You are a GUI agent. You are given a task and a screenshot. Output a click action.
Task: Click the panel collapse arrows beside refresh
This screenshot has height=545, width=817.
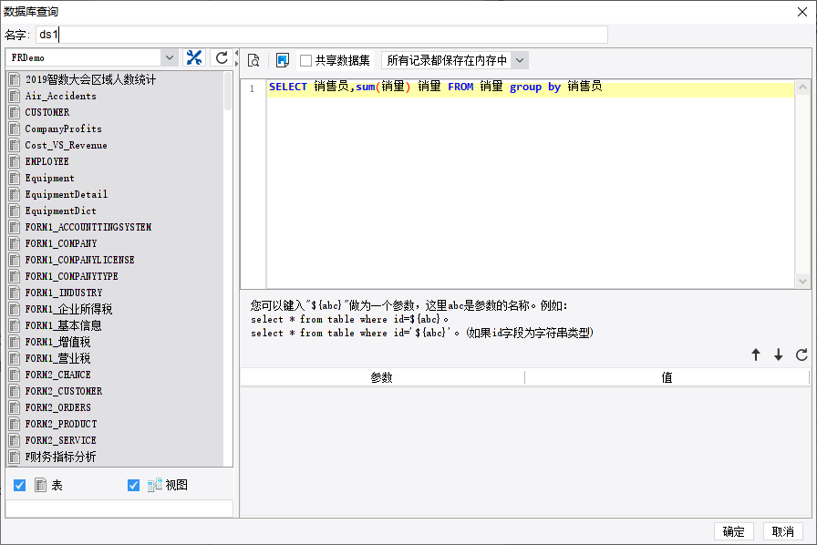click(236, 57)
